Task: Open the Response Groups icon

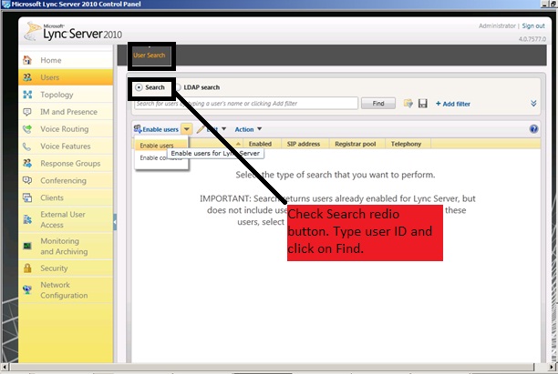Action: (x=27, y=164)
